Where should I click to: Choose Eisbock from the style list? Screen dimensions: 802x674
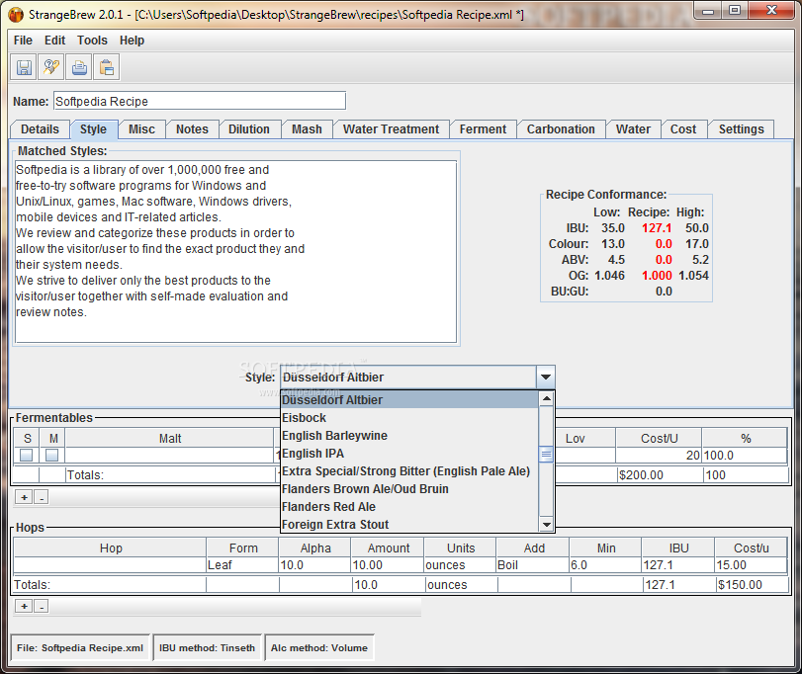click(x=409, y=417)
